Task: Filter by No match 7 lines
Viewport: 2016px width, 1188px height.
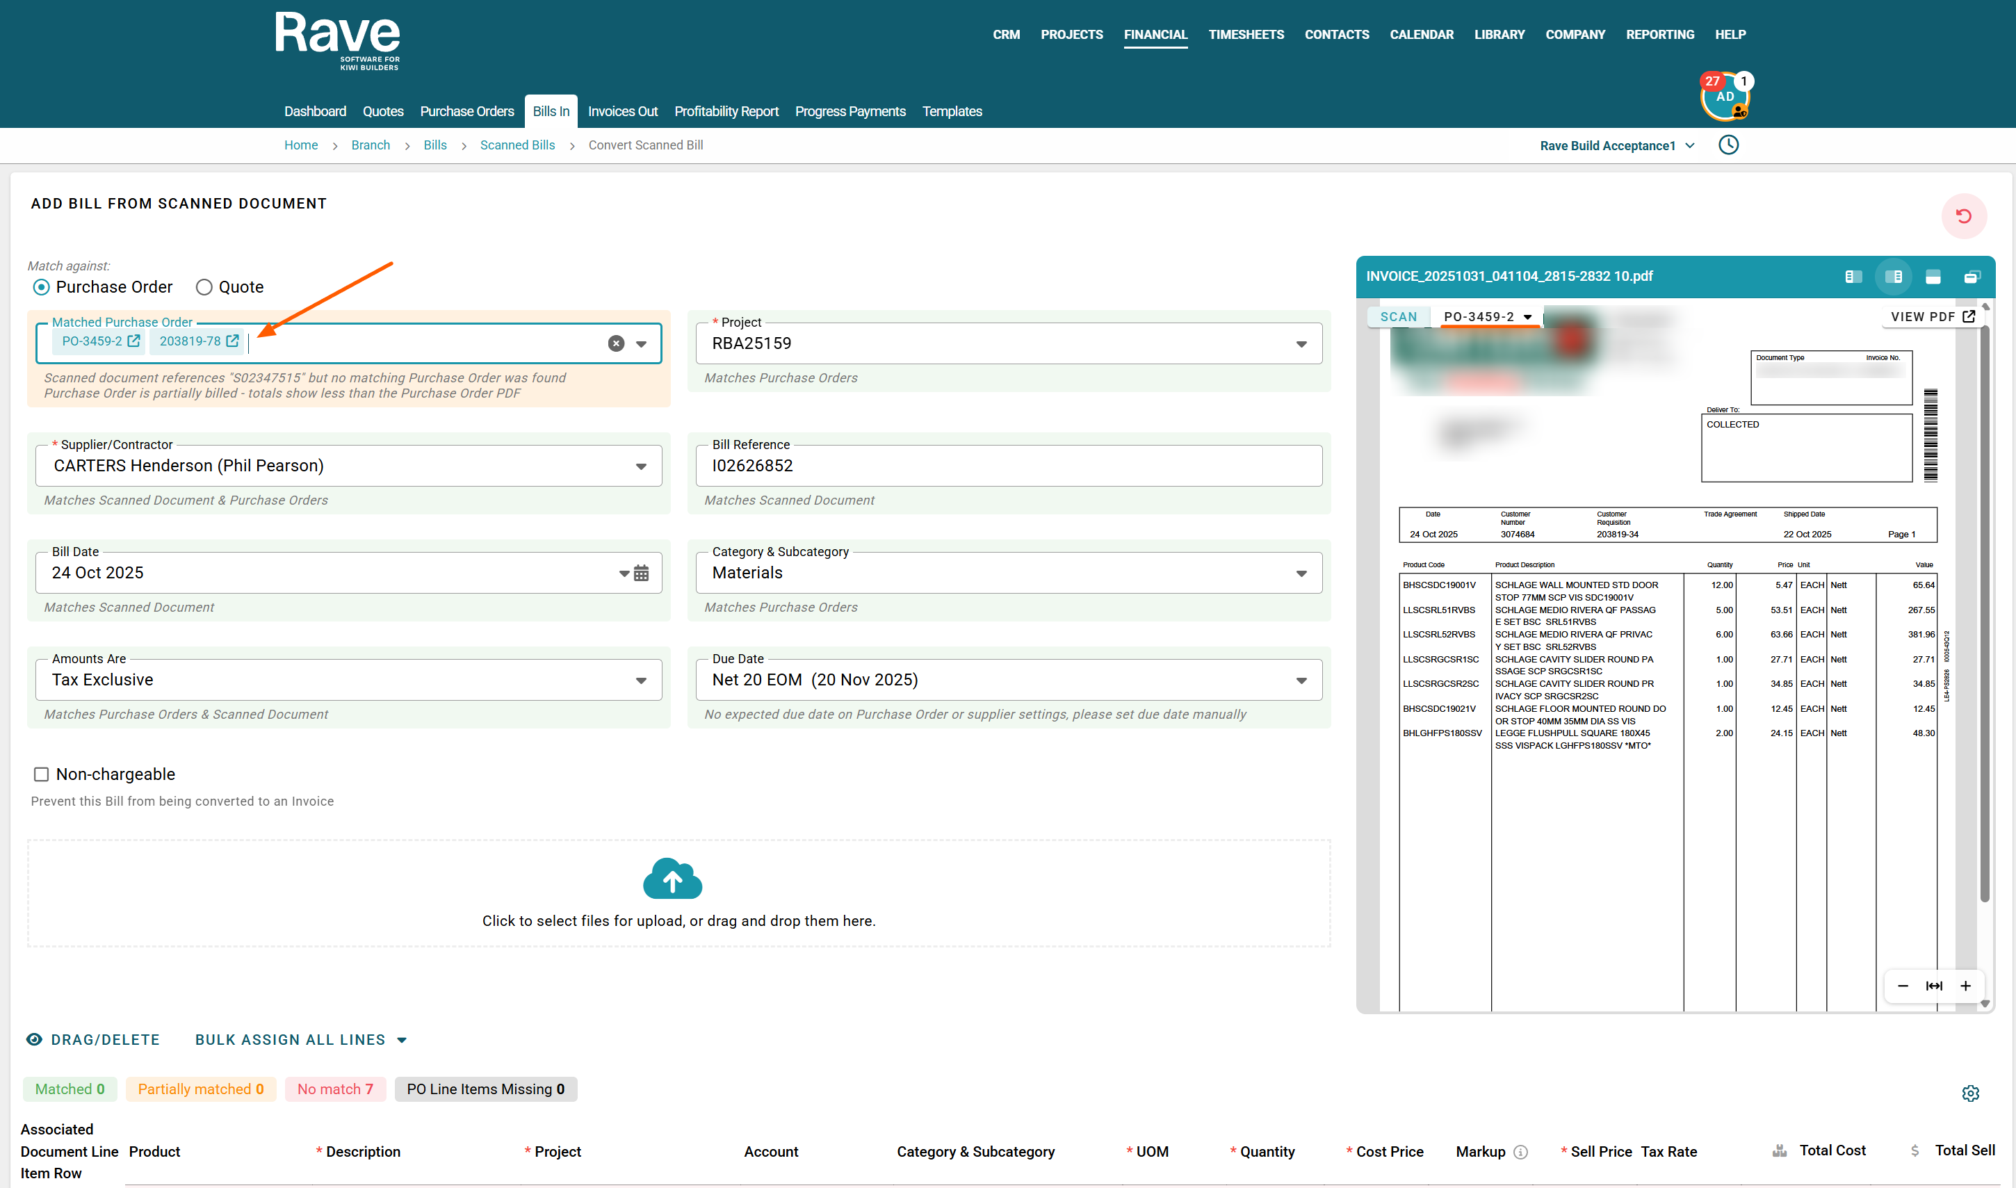Action: [x=335, y=1089]
